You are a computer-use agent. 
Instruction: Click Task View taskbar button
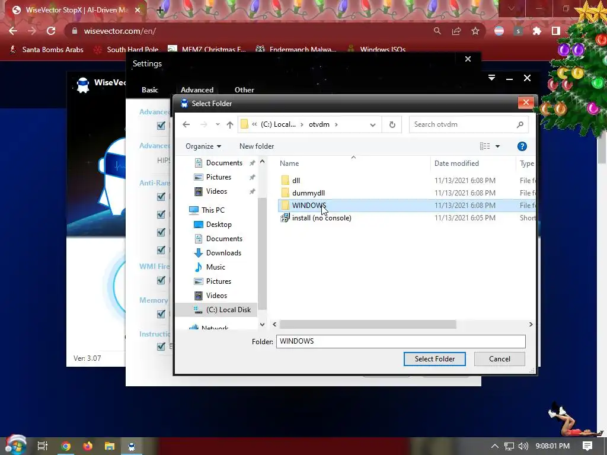43,446
